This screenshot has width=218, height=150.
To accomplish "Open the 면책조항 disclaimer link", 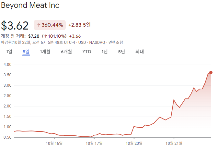I will pos(116,43).
